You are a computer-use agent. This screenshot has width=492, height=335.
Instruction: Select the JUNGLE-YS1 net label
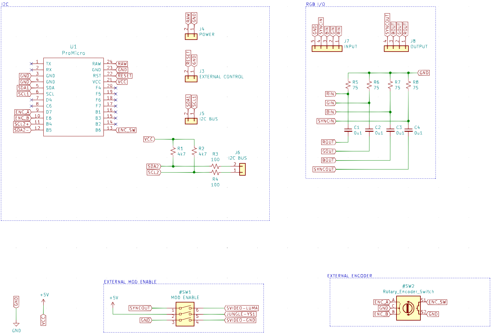(x=240, y=314)
